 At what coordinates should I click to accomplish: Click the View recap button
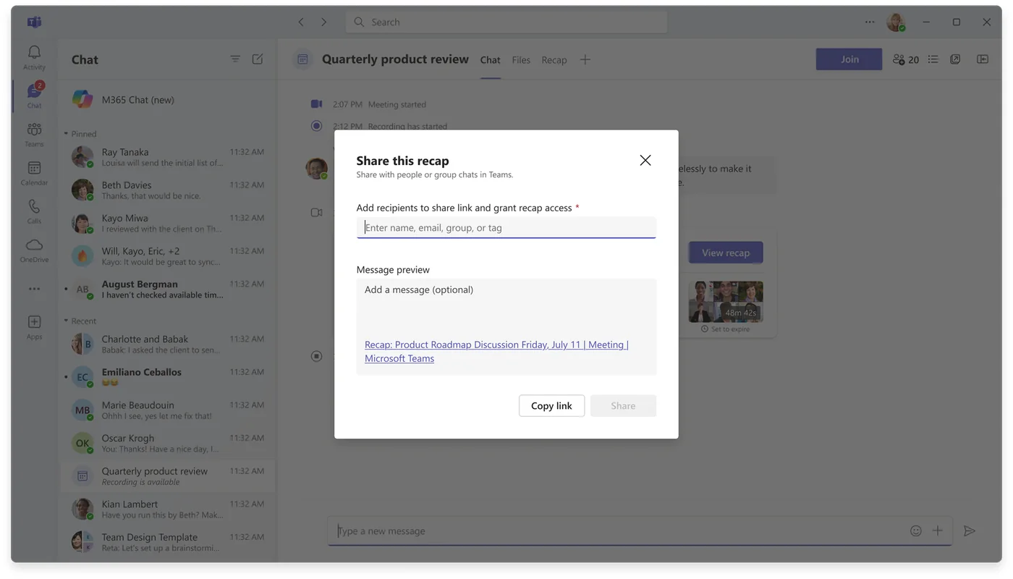726,253
